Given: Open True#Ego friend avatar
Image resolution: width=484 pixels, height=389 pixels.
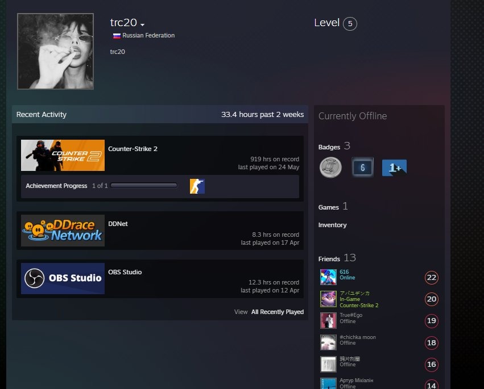Looking at the screenshot, I should pos(328,321).
